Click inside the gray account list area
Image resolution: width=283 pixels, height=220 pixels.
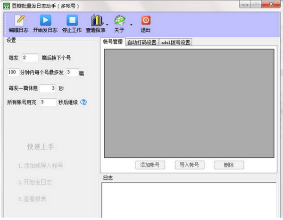point(189,103)
